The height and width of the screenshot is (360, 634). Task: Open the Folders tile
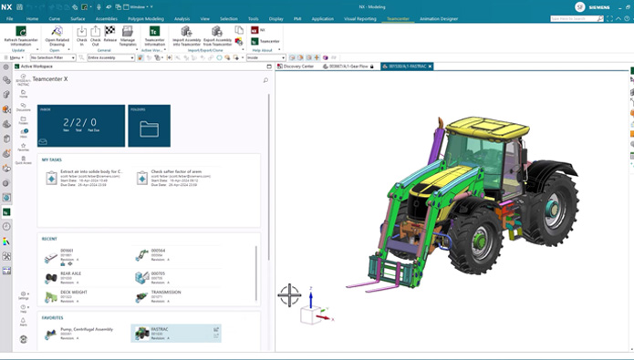[150, 126]
